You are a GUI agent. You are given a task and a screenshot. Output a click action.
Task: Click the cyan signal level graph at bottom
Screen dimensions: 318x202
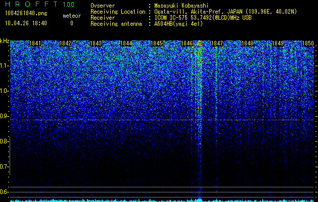[162, 200]
